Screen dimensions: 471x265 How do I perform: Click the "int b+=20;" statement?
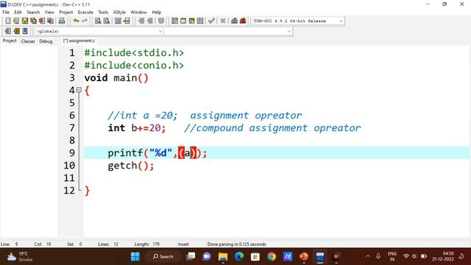pyautogui.click(x=137, y=128)
